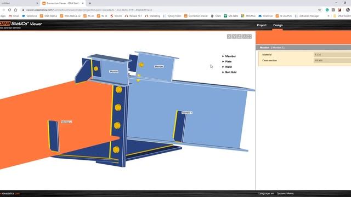Click the browser address bar URL
The width and height of the screenshot is (351, 197).
click(x=89, y=10)
